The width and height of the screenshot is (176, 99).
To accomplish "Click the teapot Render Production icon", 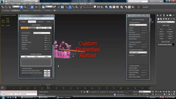I will [x=133, y=7].
